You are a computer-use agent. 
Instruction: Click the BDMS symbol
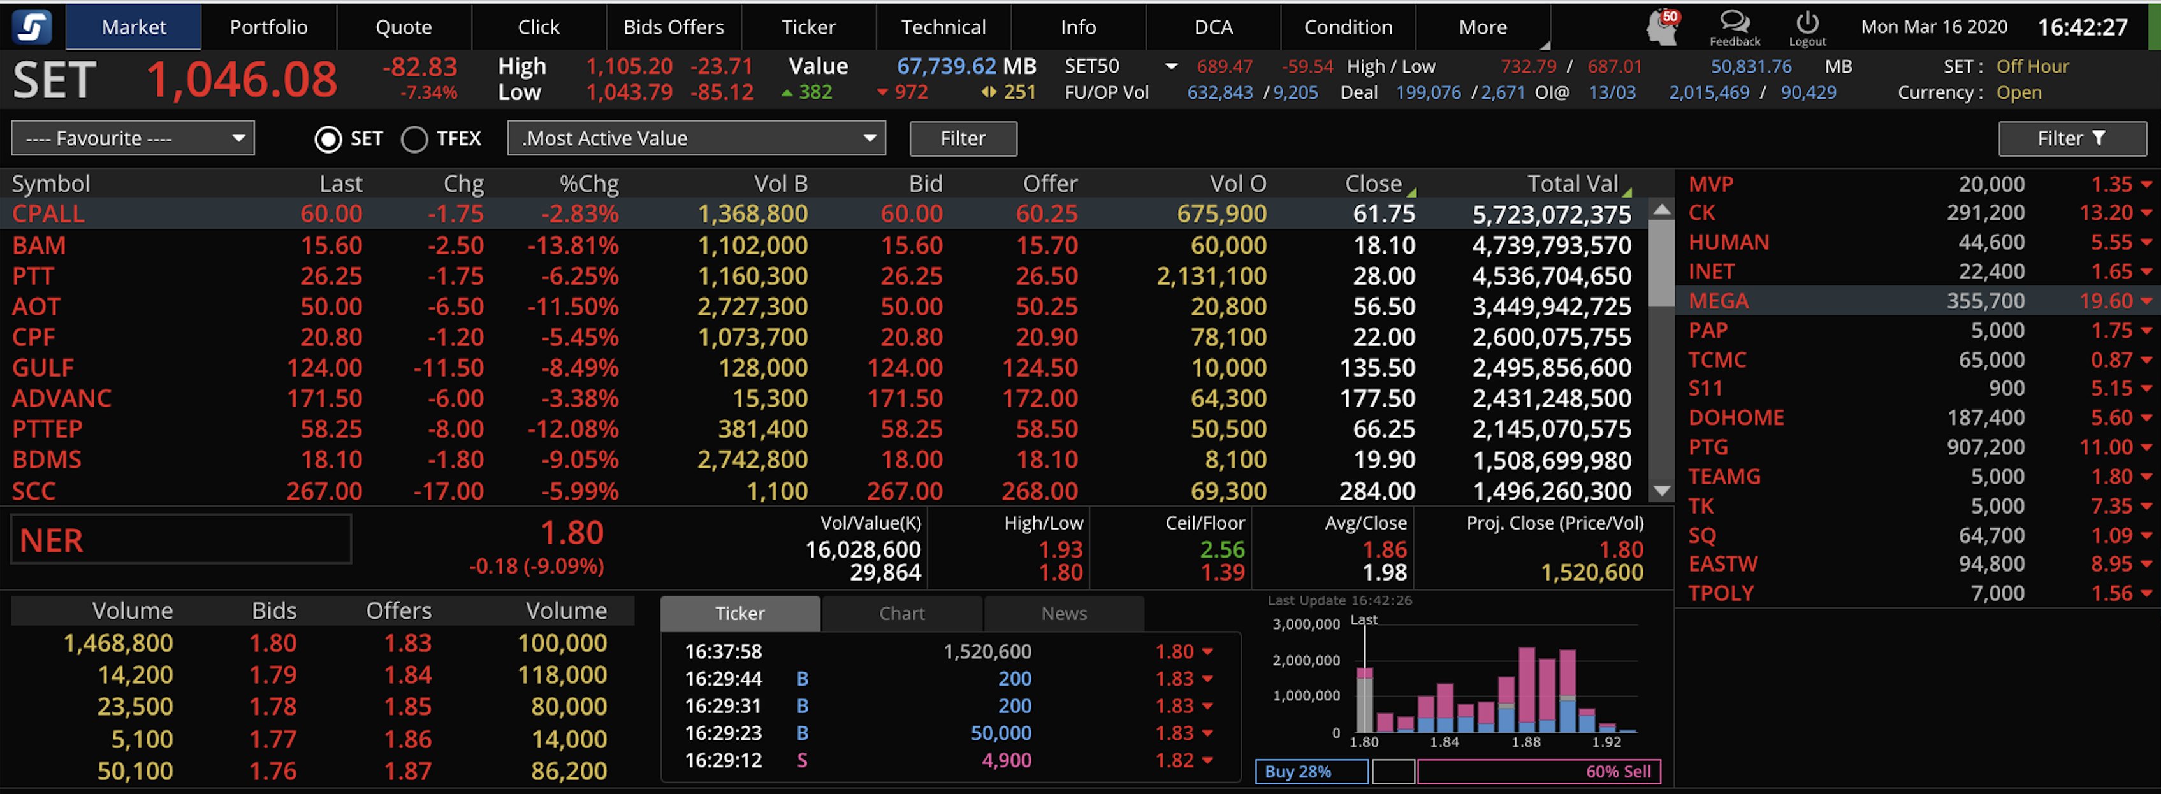click(46, 459)
